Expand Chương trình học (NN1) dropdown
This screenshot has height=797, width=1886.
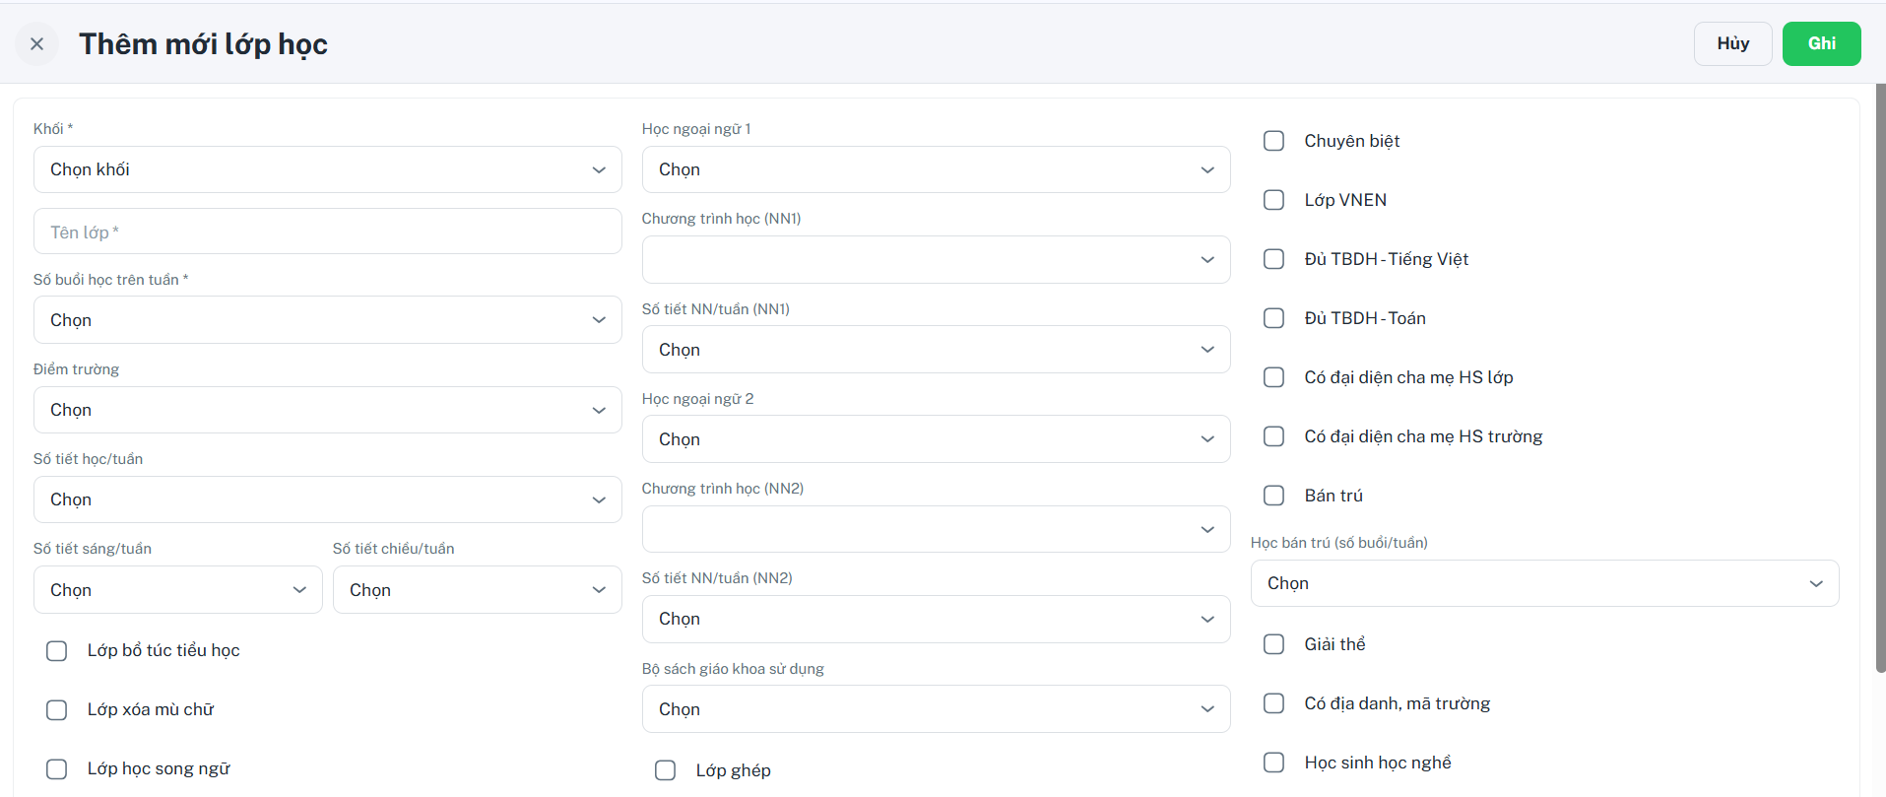[936, 259]
